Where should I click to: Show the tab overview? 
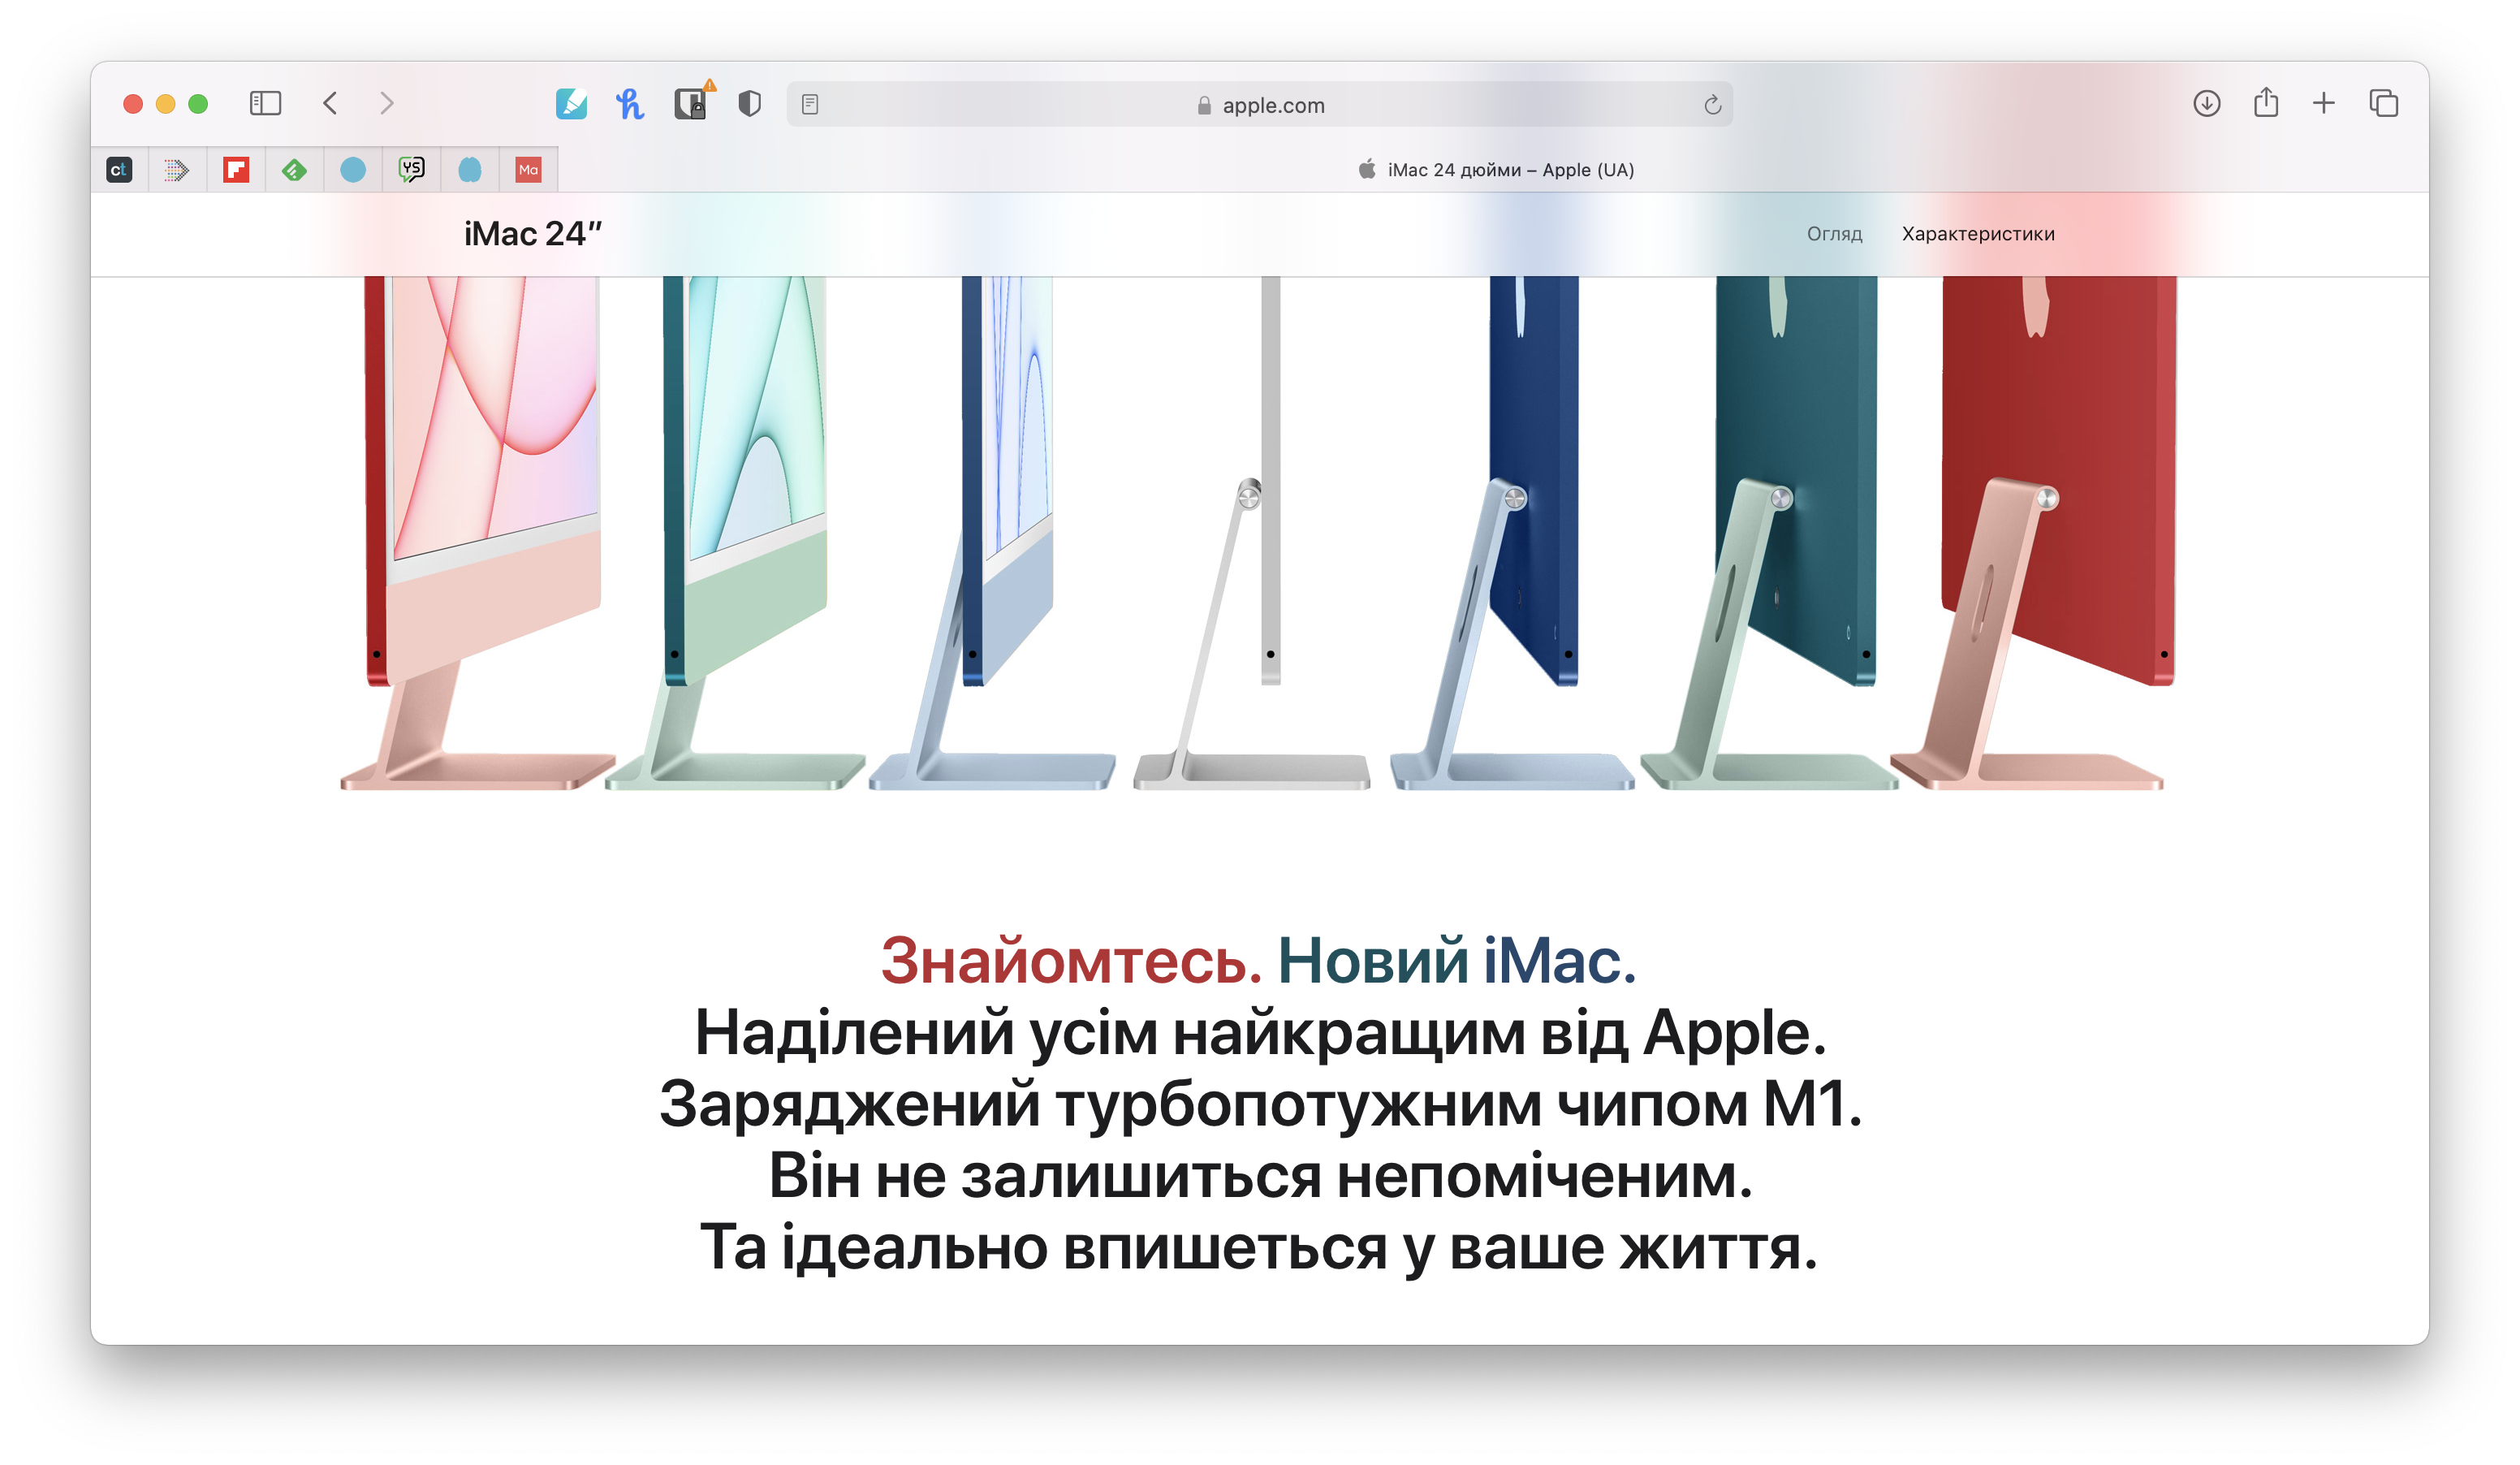[x=2383, y=103]
